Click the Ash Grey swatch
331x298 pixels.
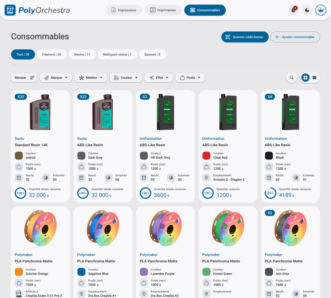(269, 272)
